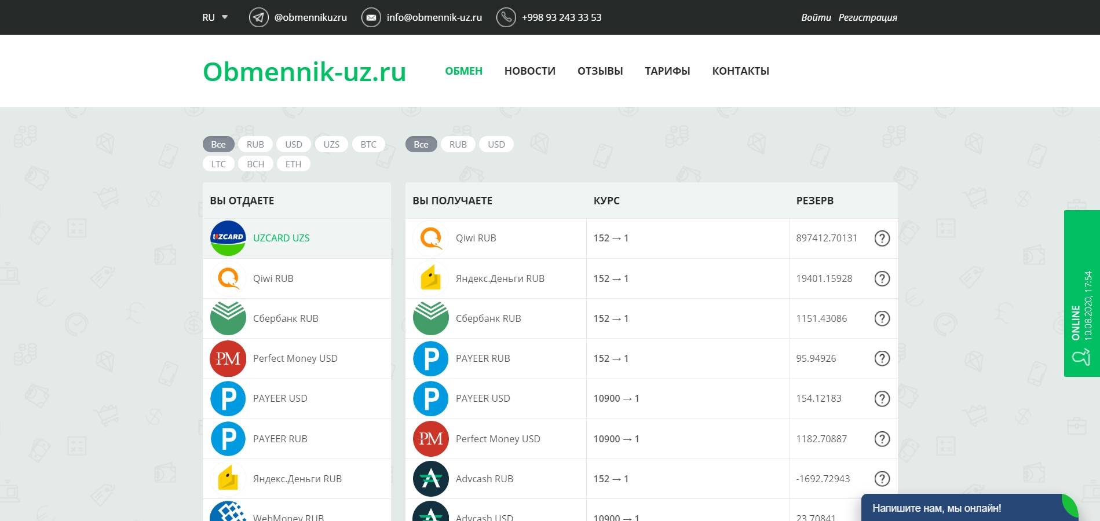Filter give currencies by BCH
Screen dimensions: 1100x521
point(255,164)
